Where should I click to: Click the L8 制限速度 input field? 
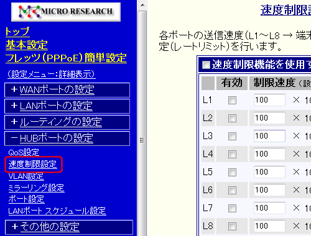coord(269,226)
